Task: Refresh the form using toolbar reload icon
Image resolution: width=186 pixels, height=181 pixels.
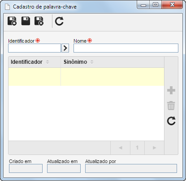Action: [x=59, y=21]
